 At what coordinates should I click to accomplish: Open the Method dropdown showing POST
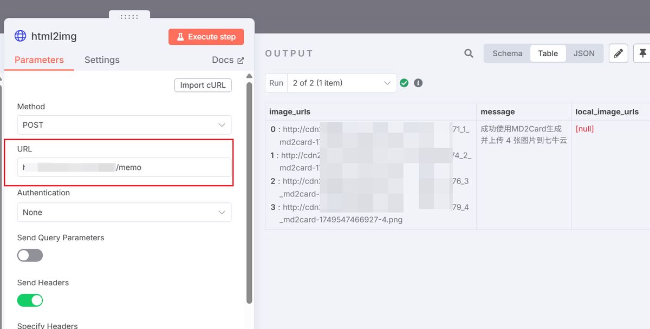124,125
